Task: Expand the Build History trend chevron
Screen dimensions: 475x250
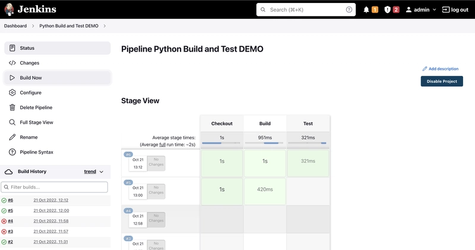Action: tap(102, 172)
